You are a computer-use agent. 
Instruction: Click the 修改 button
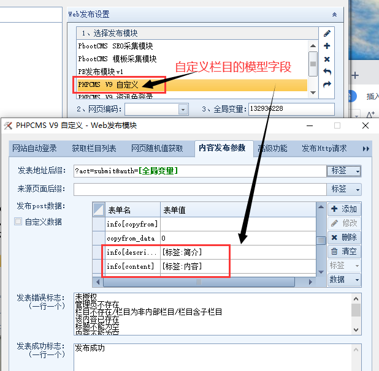point(344,223)
